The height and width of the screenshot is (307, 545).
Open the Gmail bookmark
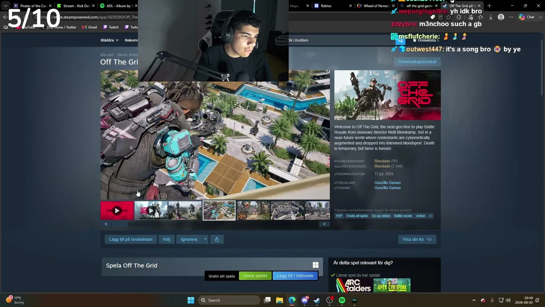[89, 27]
